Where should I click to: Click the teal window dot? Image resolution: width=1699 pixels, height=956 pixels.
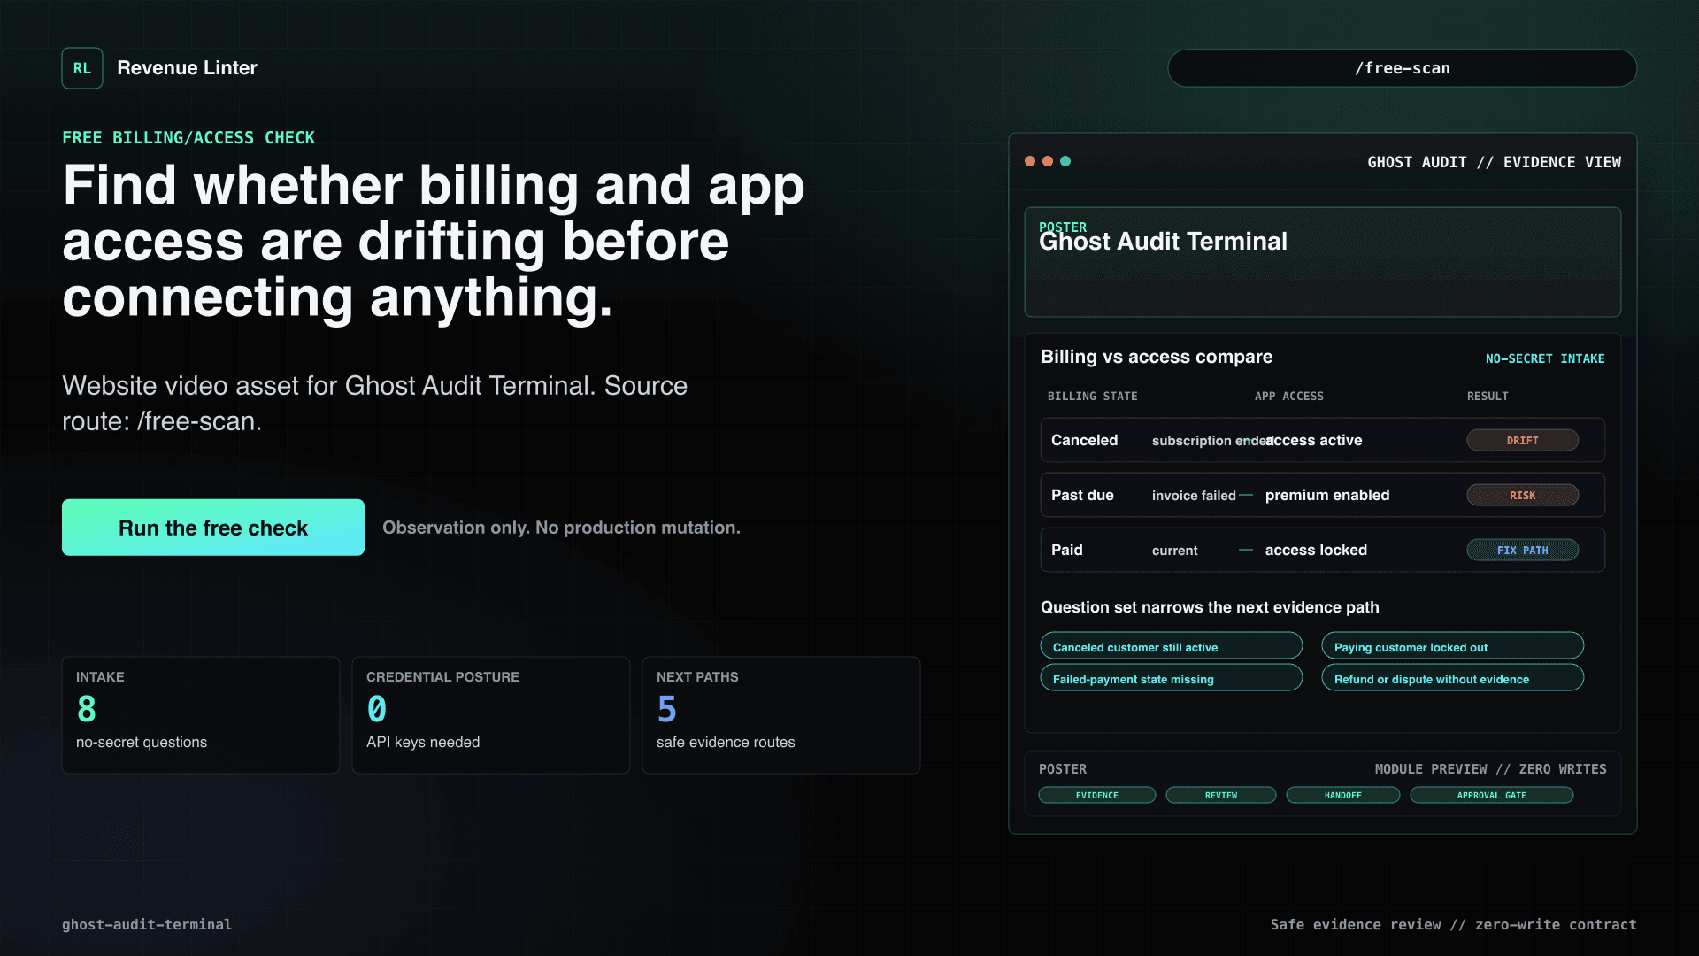click(x=1065, y=161)
